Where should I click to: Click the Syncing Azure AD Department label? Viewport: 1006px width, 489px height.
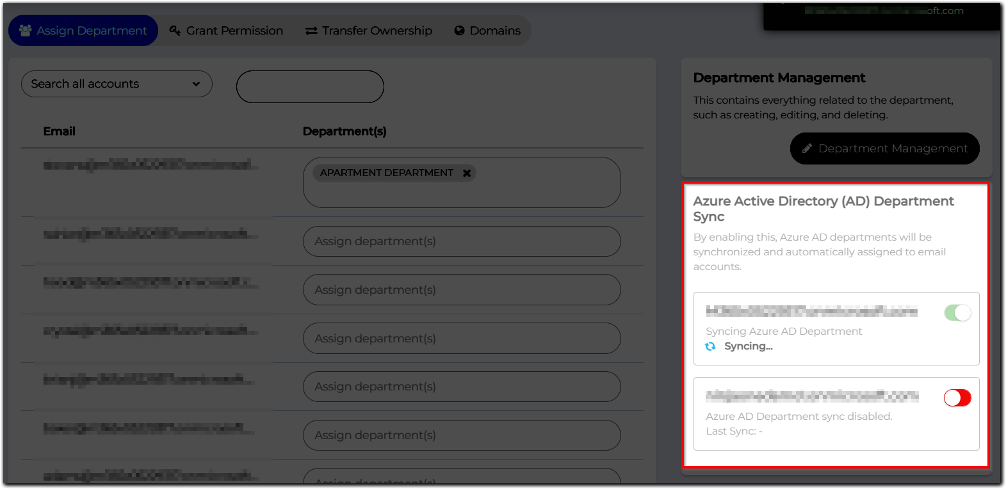coord(784,331)
